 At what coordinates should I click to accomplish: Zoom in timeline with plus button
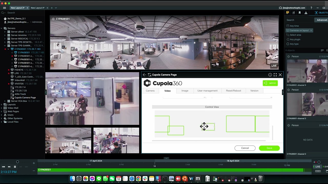(x=34, y=163)
